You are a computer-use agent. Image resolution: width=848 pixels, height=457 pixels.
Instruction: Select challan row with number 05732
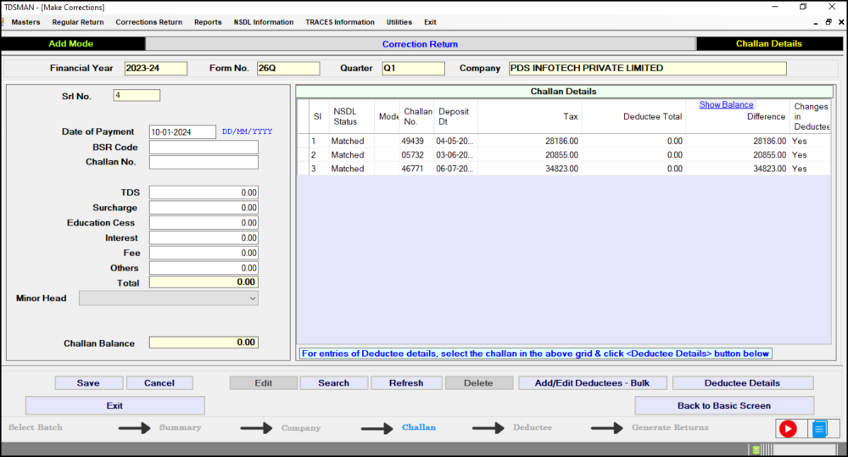[x=564, y=154]
